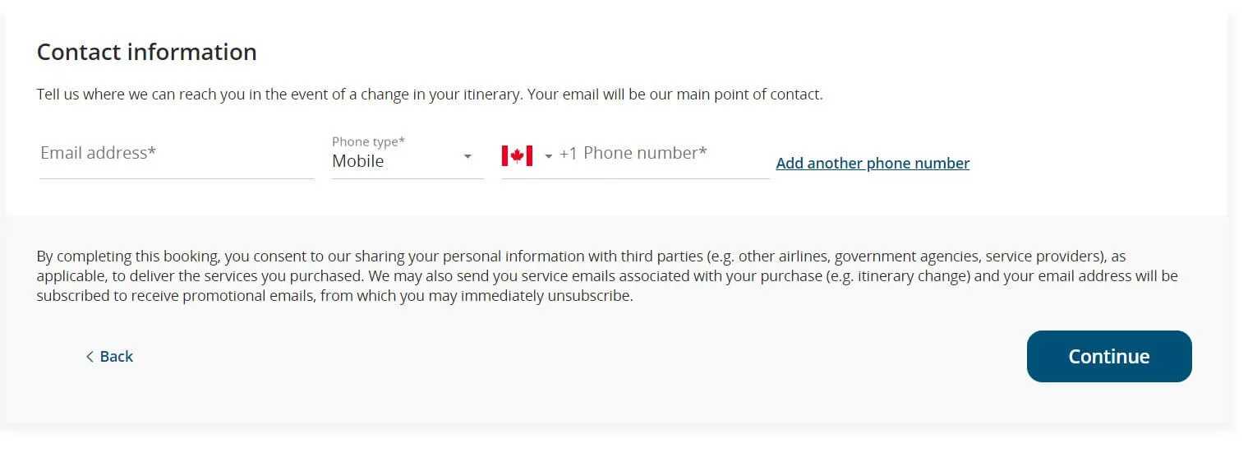Go Back to the previous step
This screenshot has width=1248, height=453.
[x=116, y=357]
